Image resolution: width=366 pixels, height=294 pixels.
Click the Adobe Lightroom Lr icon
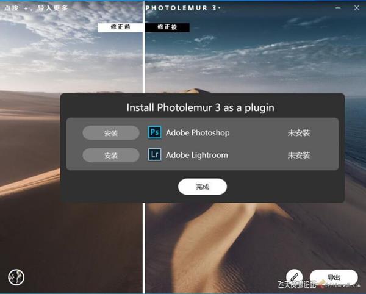155,155
